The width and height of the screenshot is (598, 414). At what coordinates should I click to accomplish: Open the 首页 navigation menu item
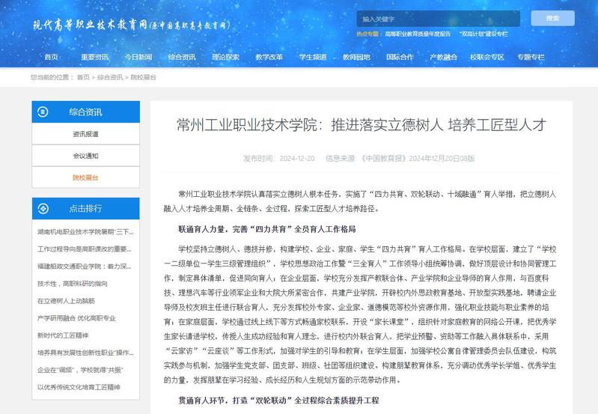tap(51, 57)
